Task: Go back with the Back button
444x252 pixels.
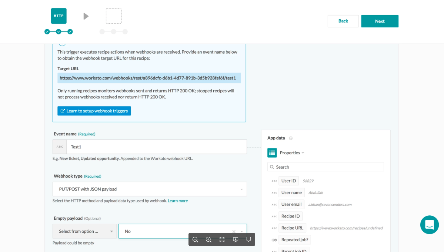Action: point(343,21)
